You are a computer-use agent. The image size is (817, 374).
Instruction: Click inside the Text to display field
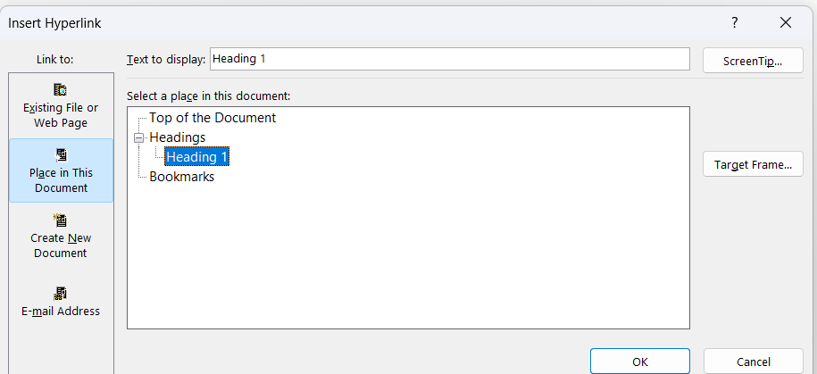[x=450, y=59]
